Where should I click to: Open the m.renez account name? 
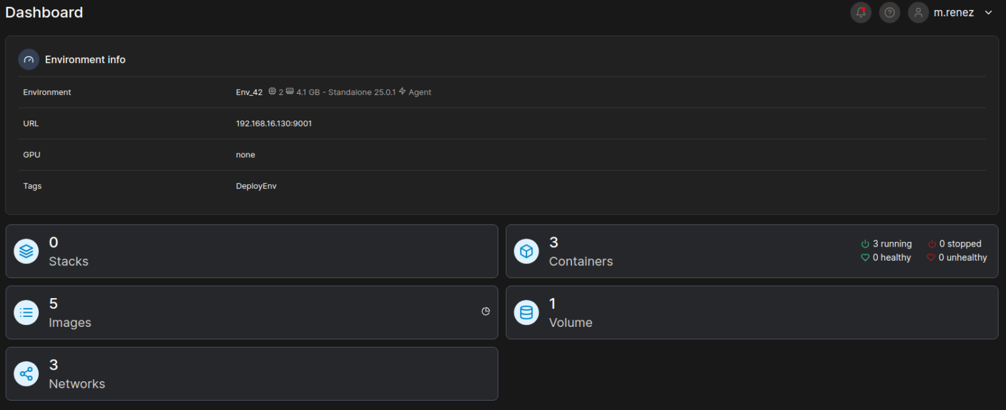pos(953,13)
